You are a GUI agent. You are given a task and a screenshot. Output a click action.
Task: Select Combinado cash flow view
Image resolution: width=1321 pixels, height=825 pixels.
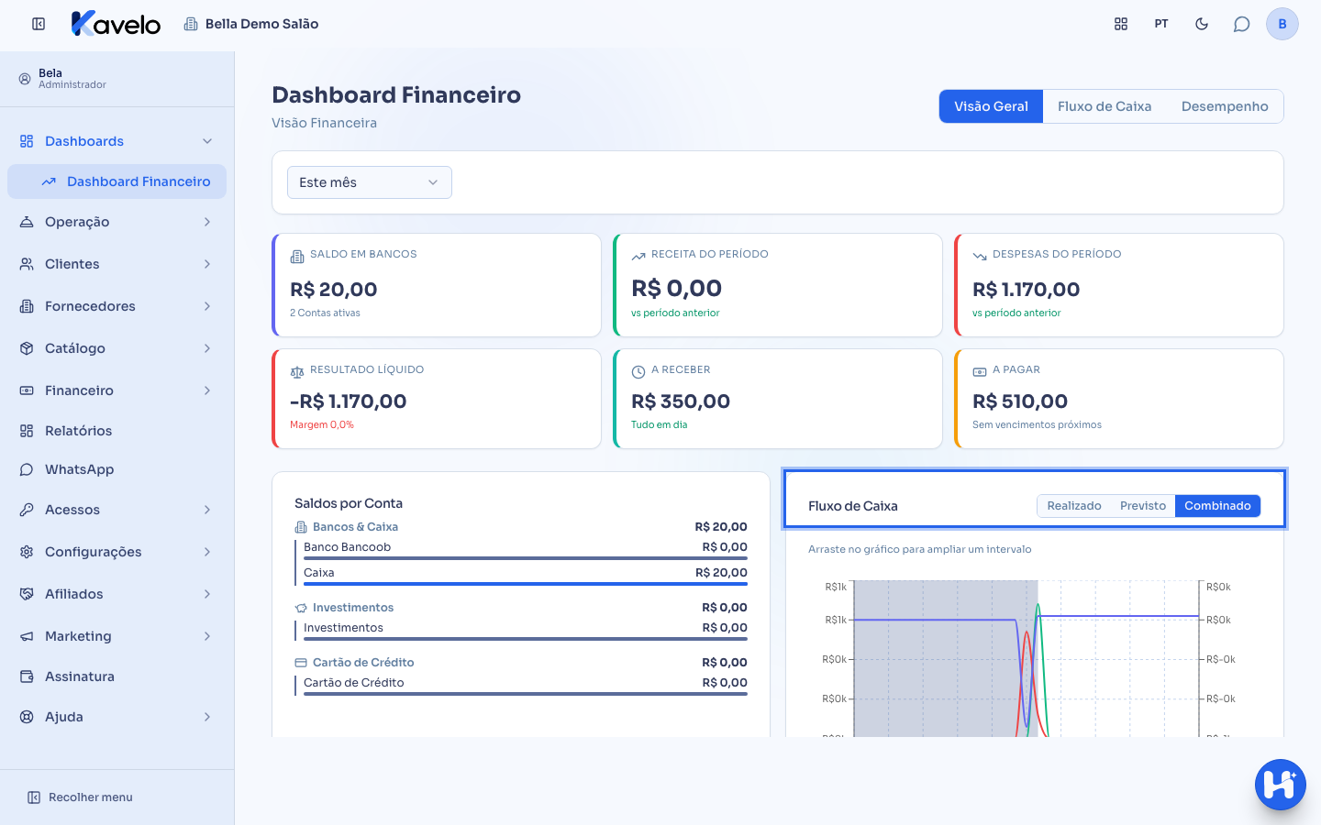click(x=1217, y=506)
